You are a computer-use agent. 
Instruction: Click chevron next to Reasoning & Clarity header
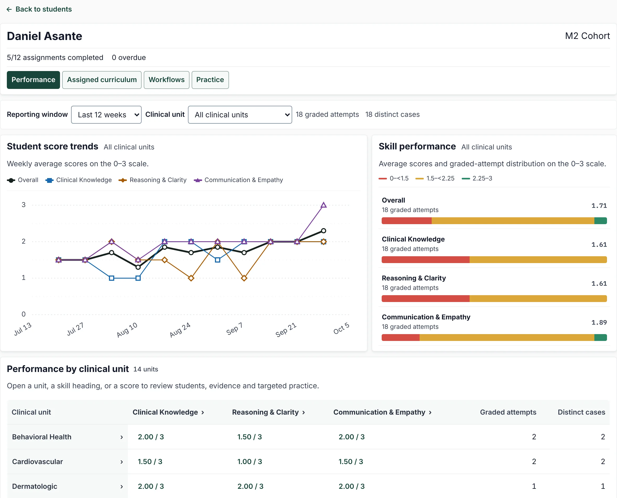303,413
